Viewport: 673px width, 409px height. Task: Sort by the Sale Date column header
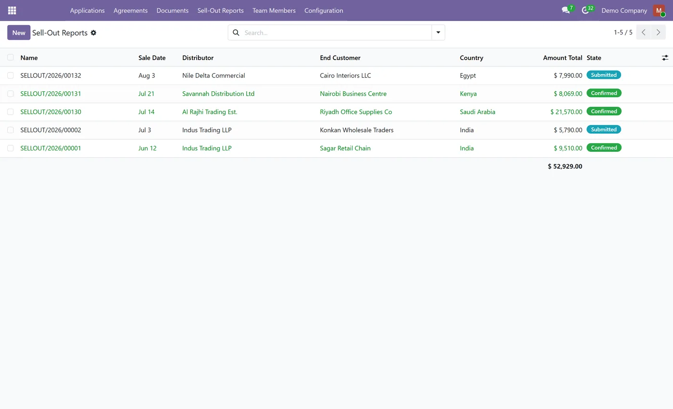point(152,58)
